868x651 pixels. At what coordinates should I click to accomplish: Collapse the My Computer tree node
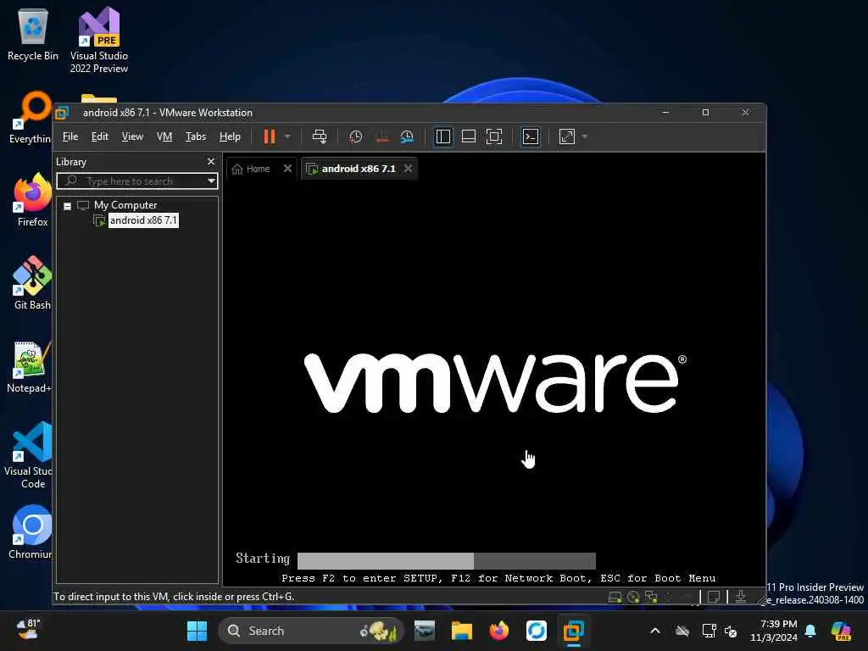[68, 206]
